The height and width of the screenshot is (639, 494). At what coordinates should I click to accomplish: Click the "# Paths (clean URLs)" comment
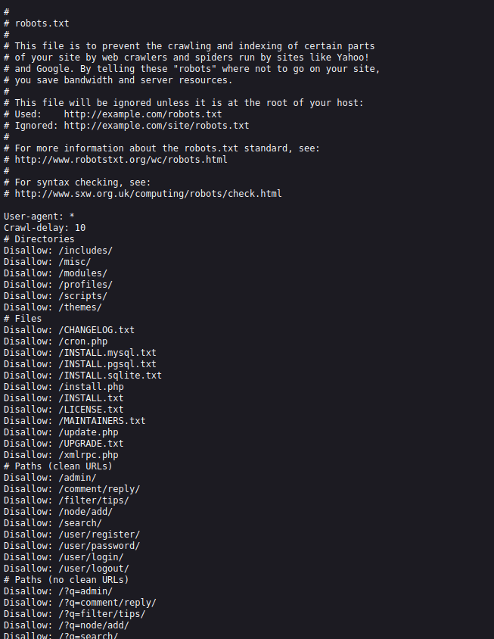[x=58, y=466]
